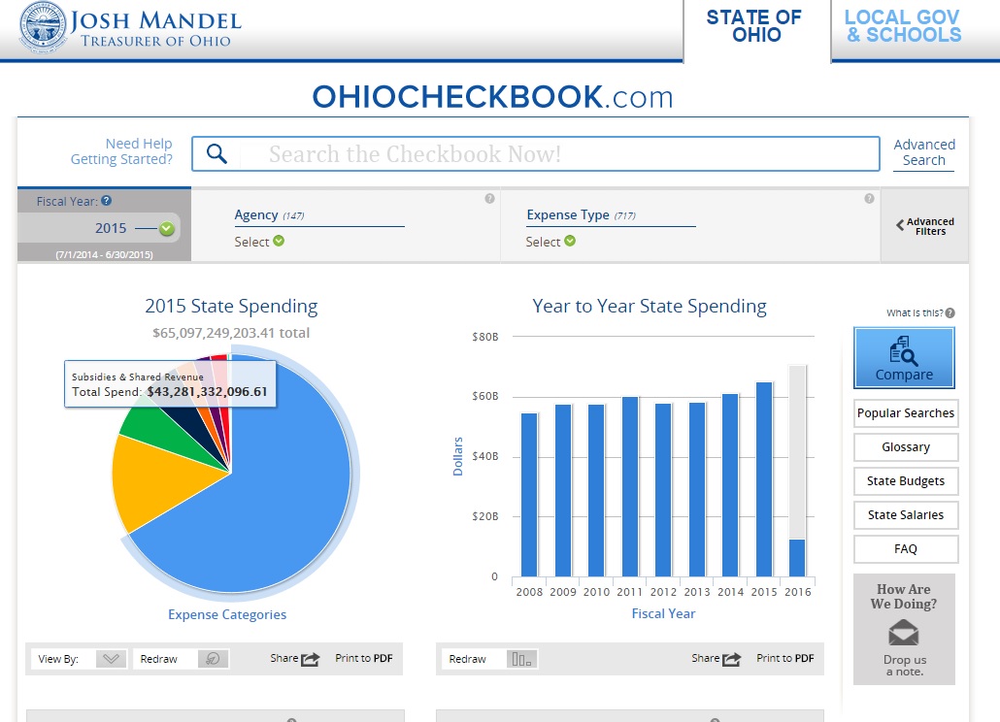Open the Fiscal Year 2015 dropdown
The height and width of the screenshot is (722, 1000).
(166, 229)
